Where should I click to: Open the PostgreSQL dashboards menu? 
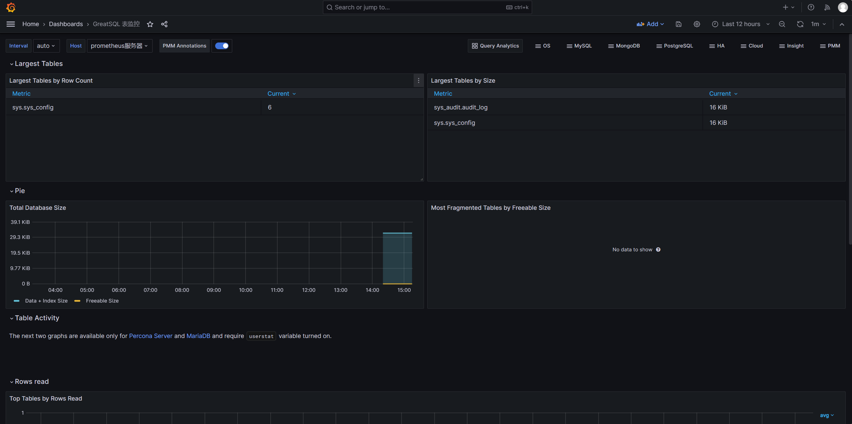coord(675,46)
